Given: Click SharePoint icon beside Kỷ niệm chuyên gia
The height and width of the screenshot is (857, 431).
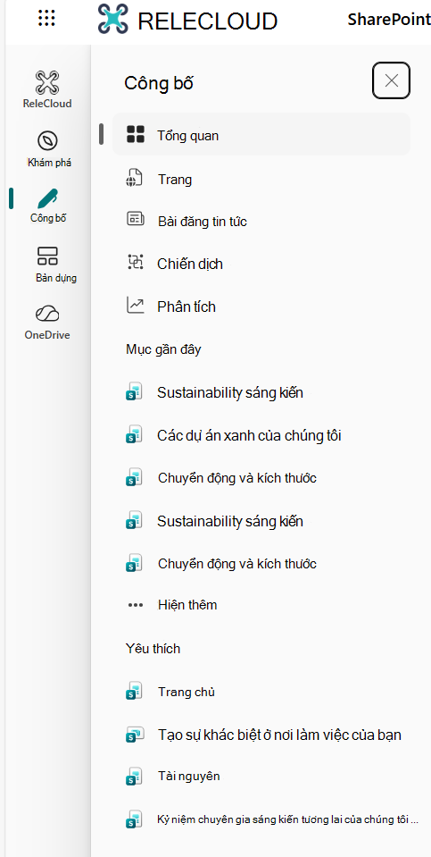Looking at the screenshot, I should click(134, 819).
